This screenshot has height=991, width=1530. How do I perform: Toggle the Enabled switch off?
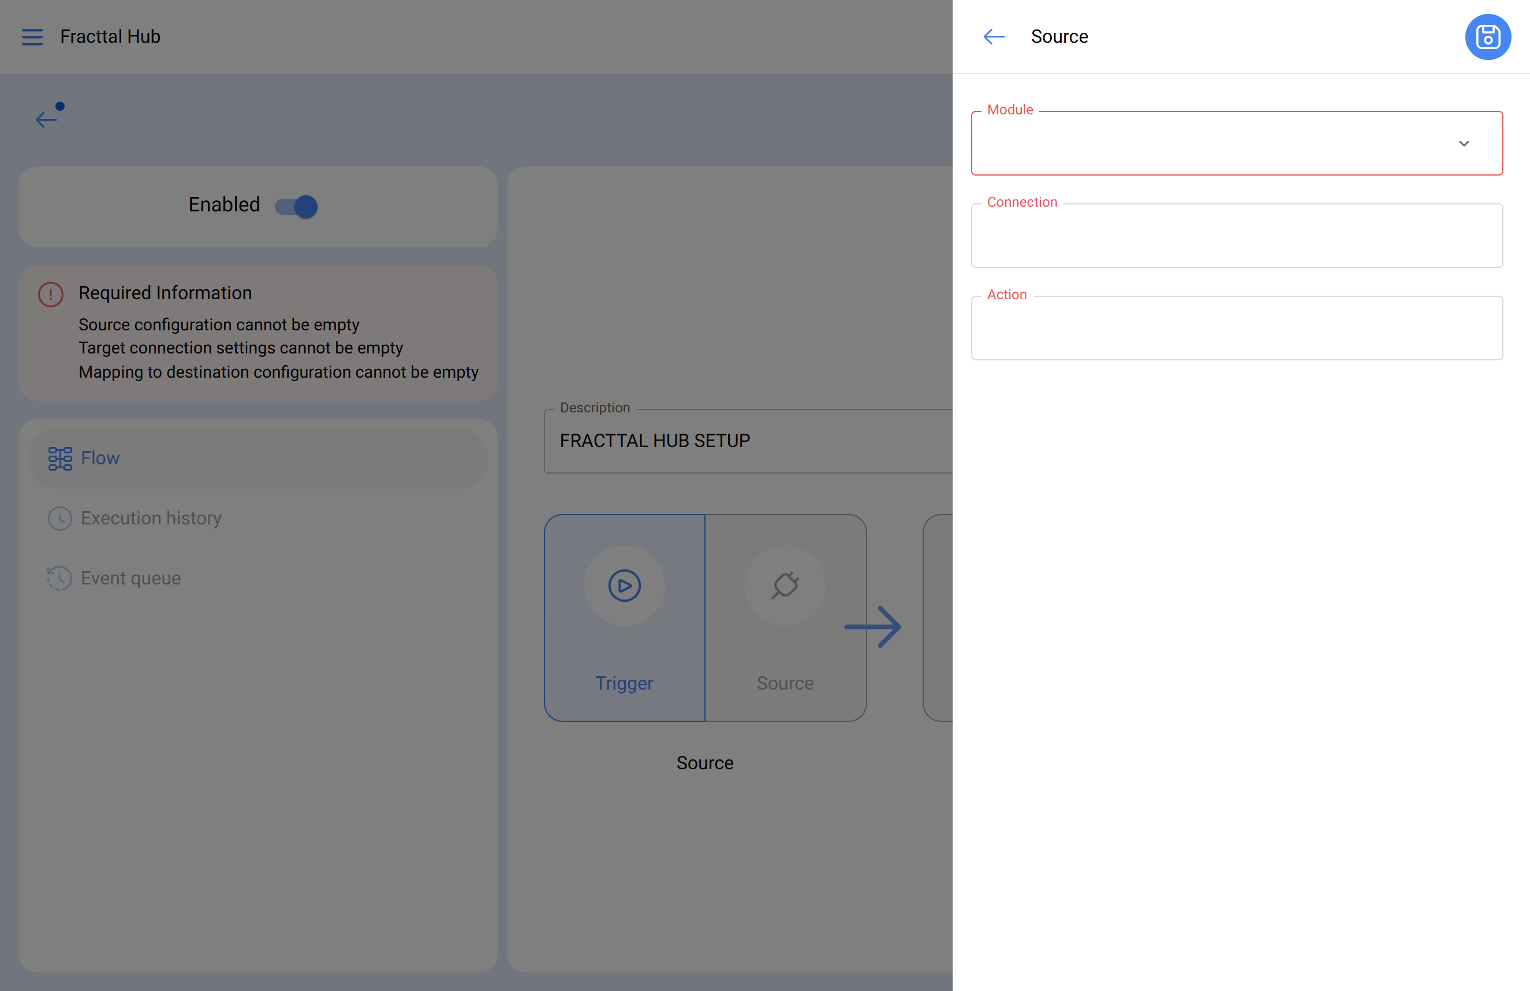coord(296,206)
